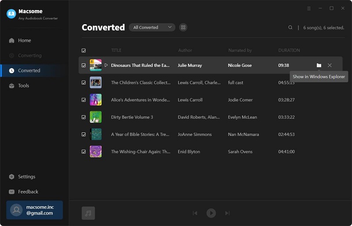Viewport: 352px width, 226px height.
Task: Click narrator Nan McNamara
Action: 243,135
